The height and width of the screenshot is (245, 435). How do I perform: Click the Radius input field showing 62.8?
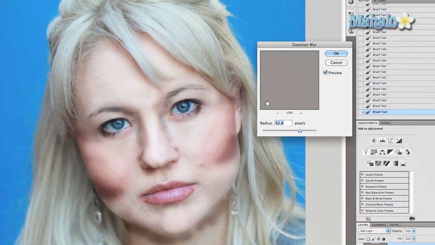tap(283, 123)
